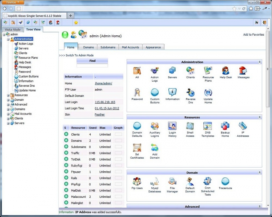This screenshot has width=272, height=217.
Task: Click the Find search input field
Action: (x=92, y=66)
